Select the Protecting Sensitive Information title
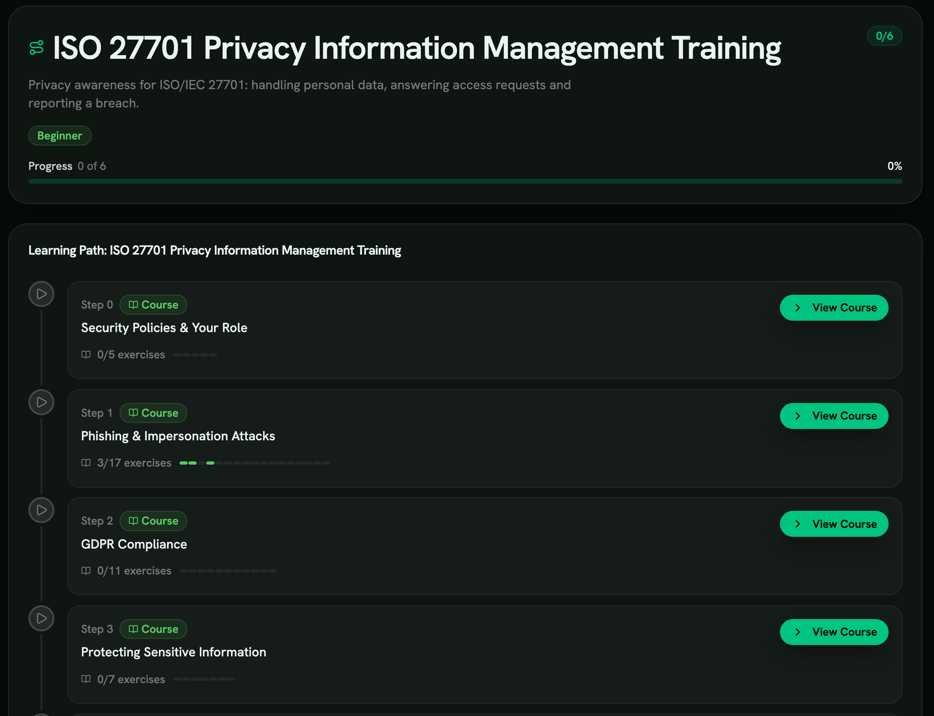Screen dimensions: 934x716 click(x=174, y=652)
